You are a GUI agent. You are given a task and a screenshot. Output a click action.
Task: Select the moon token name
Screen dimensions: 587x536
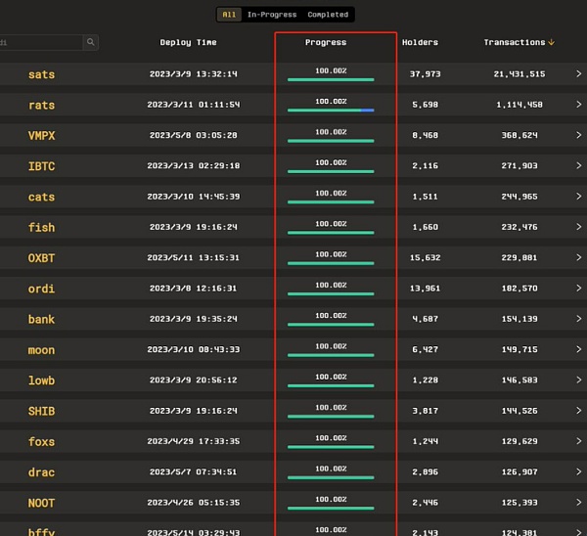pos(42,350)
